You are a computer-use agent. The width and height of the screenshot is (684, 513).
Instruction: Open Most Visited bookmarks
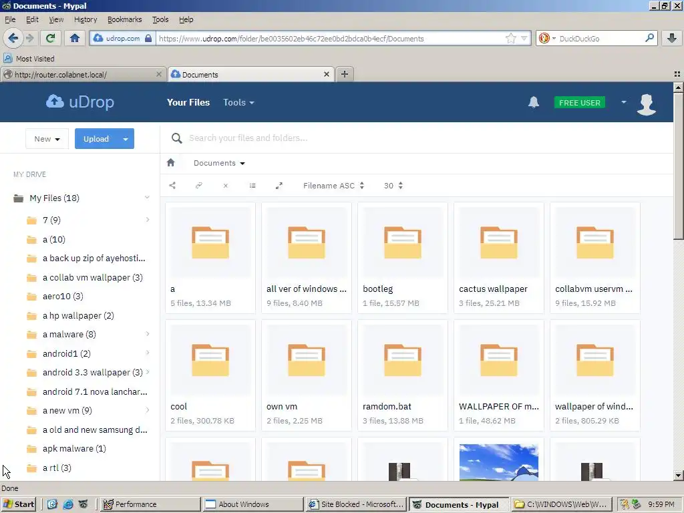click(29, 59)
